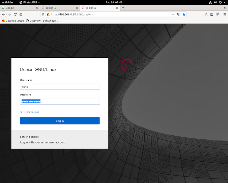Go back using the browser back arrow

pyautogui.click(x=4, y=14)
